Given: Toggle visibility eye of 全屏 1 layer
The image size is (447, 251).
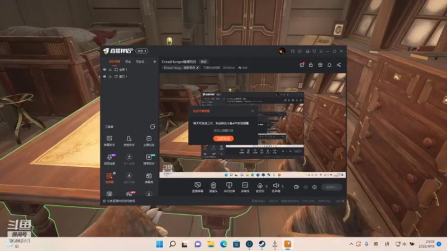Looking at the screenshot, I should [104, 69].
